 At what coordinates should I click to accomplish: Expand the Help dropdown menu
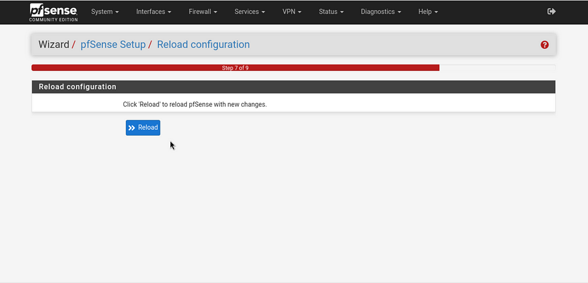[428, 12]
